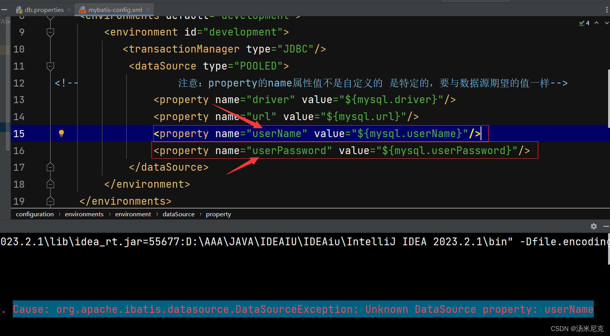Click the console vertical scrollbar
The image size is (610, 336).
click(x=608, y=248)
